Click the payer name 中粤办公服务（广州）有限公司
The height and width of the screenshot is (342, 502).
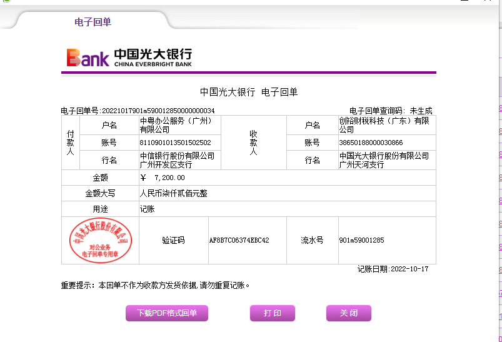tap(176, 125)
